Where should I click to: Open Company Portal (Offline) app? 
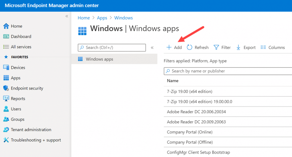[x=190, y=142]
